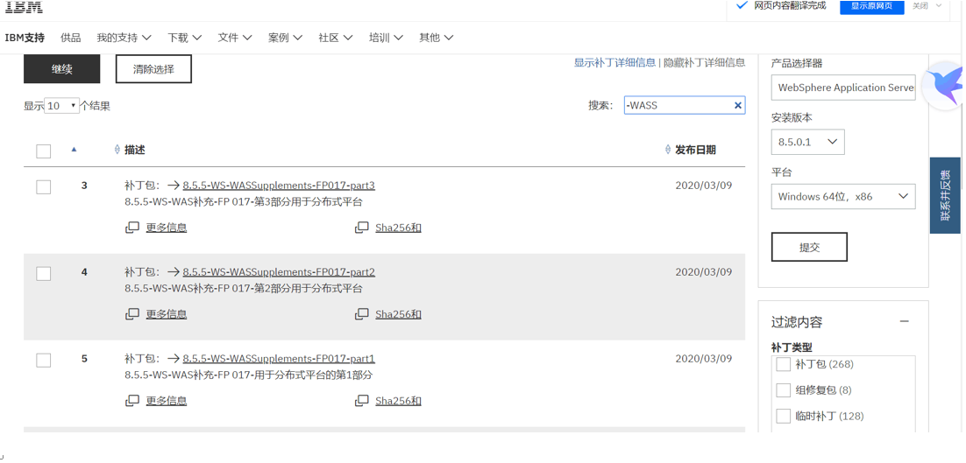966x463 pixels.
Task: Open the 供品 menu item
Action: (71, 38)
